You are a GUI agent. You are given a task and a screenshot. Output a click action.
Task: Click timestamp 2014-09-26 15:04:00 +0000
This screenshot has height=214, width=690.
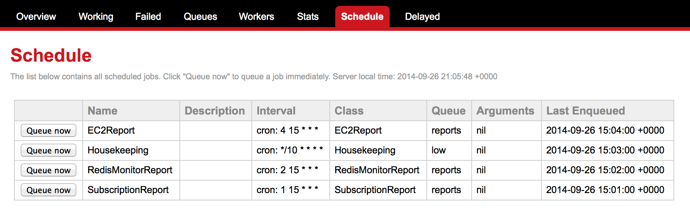tap(605, 130)
